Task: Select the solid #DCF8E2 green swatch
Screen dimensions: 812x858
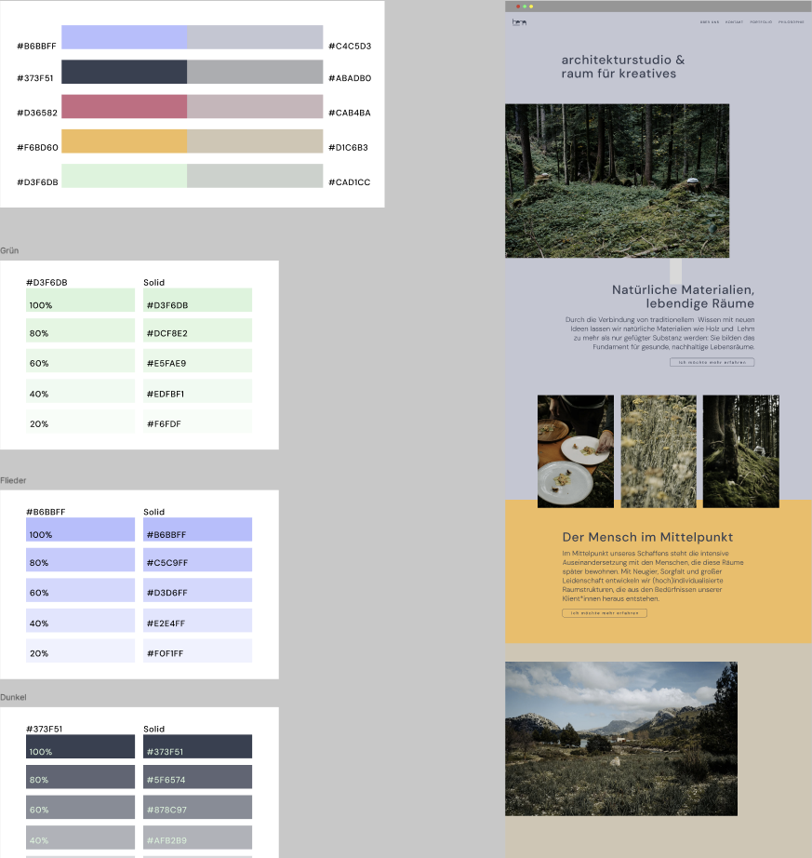Action: point(198,330)
